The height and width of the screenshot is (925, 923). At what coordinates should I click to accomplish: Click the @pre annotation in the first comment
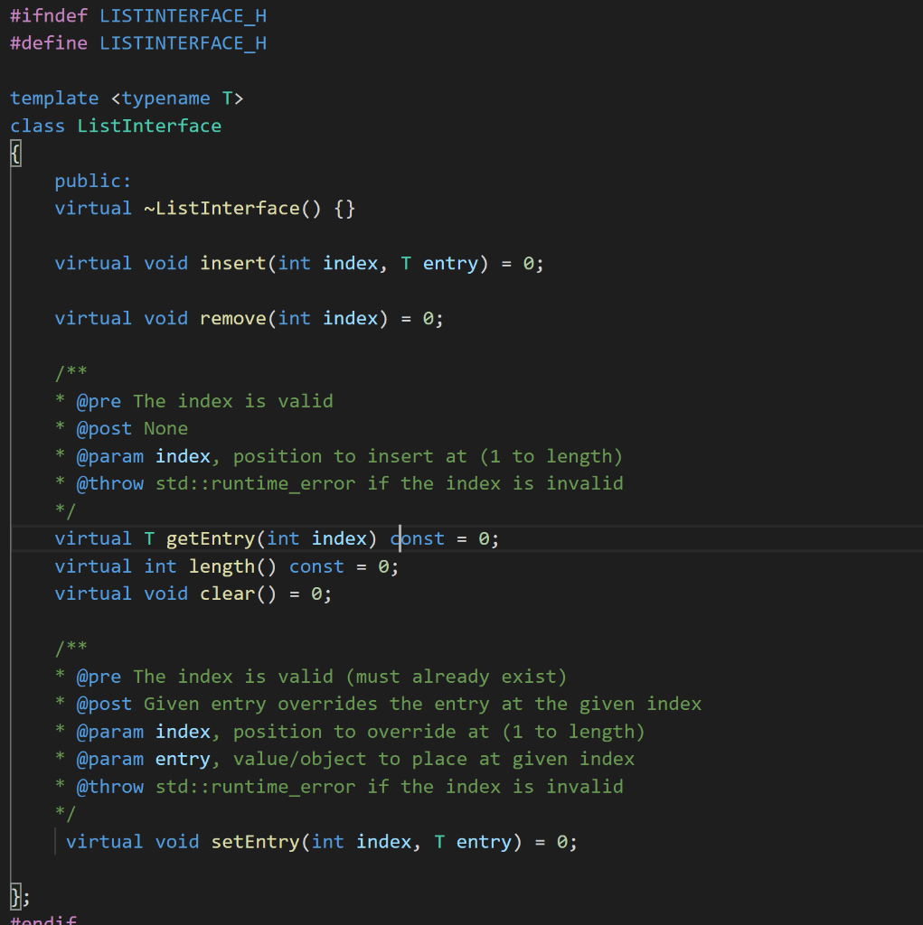pyautogui.click(x=98, y=400)
